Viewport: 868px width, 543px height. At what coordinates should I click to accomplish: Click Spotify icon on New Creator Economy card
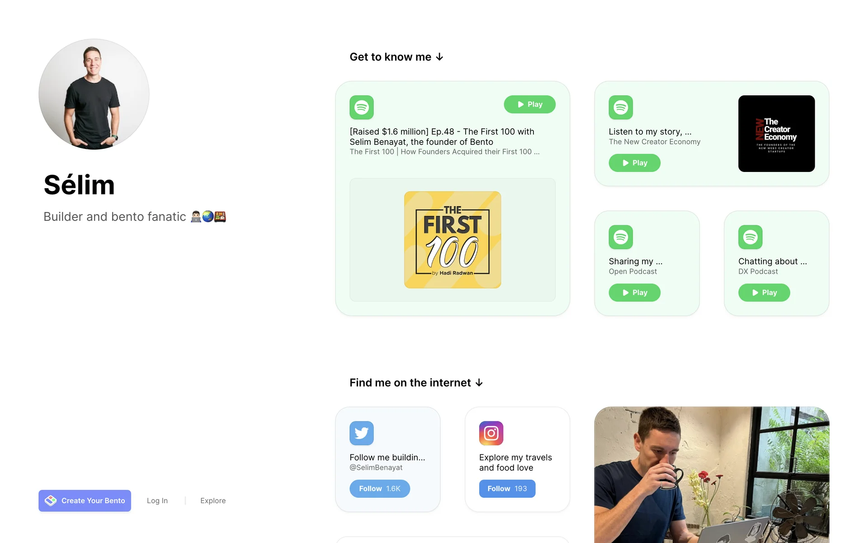click(620, 107)
